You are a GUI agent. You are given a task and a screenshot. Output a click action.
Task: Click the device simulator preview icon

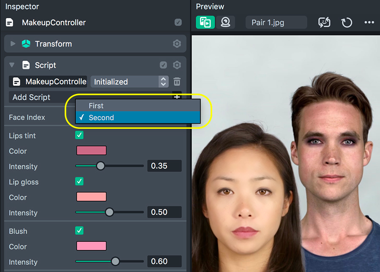click(x=205, y=22)
